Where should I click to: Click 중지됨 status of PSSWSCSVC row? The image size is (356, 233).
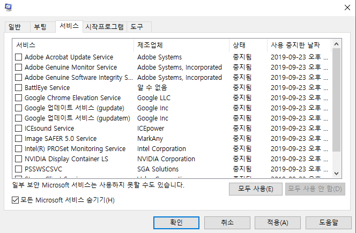click(x=242, y=169)
